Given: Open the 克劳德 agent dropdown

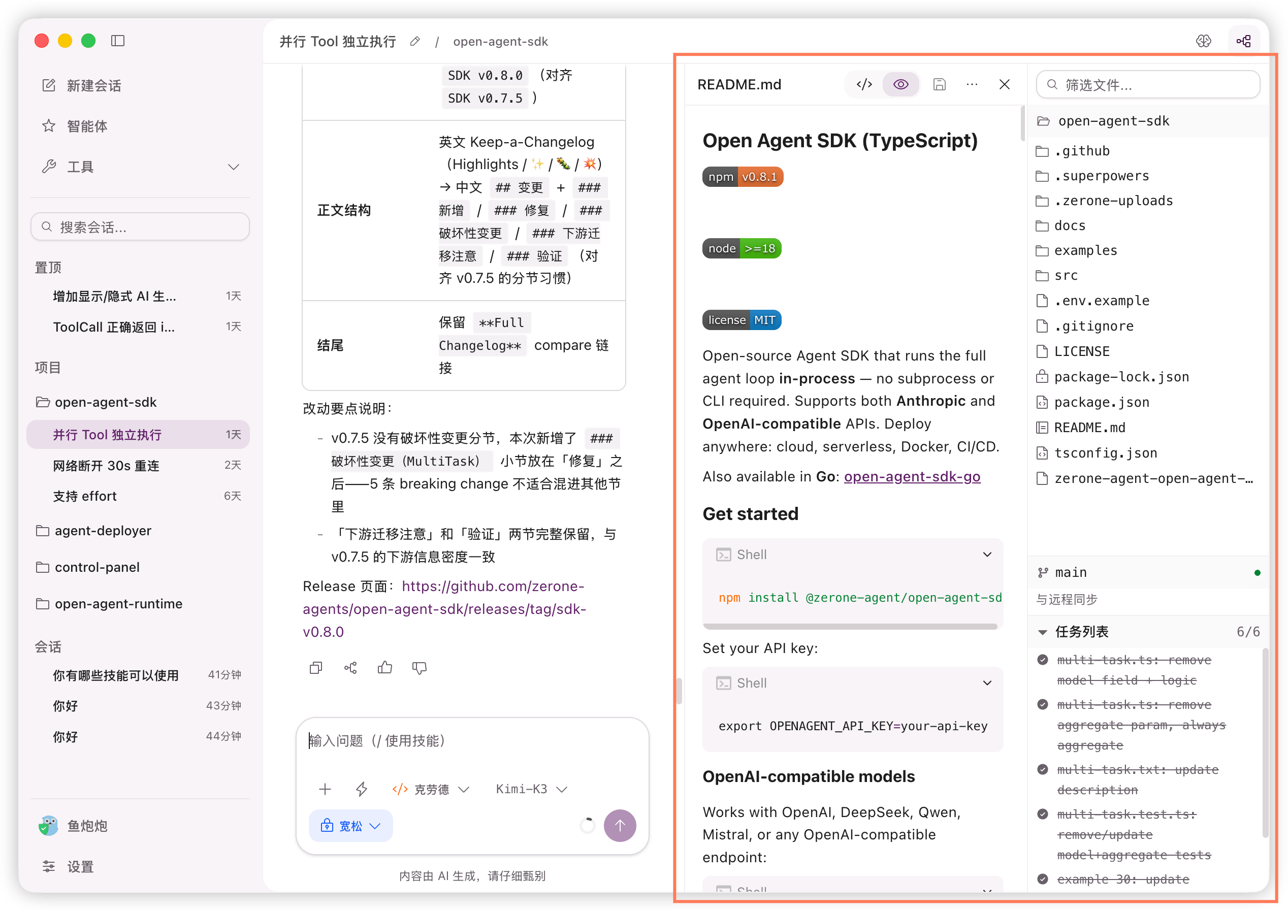Looking at the screenshot, I should tap(431, 789).
